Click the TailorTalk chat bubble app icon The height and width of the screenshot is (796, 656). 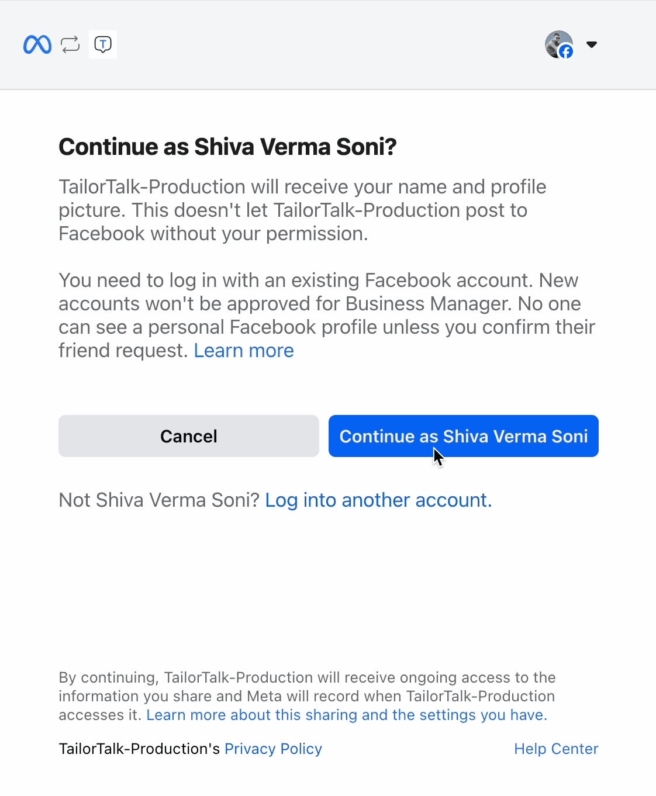point(103,44)
